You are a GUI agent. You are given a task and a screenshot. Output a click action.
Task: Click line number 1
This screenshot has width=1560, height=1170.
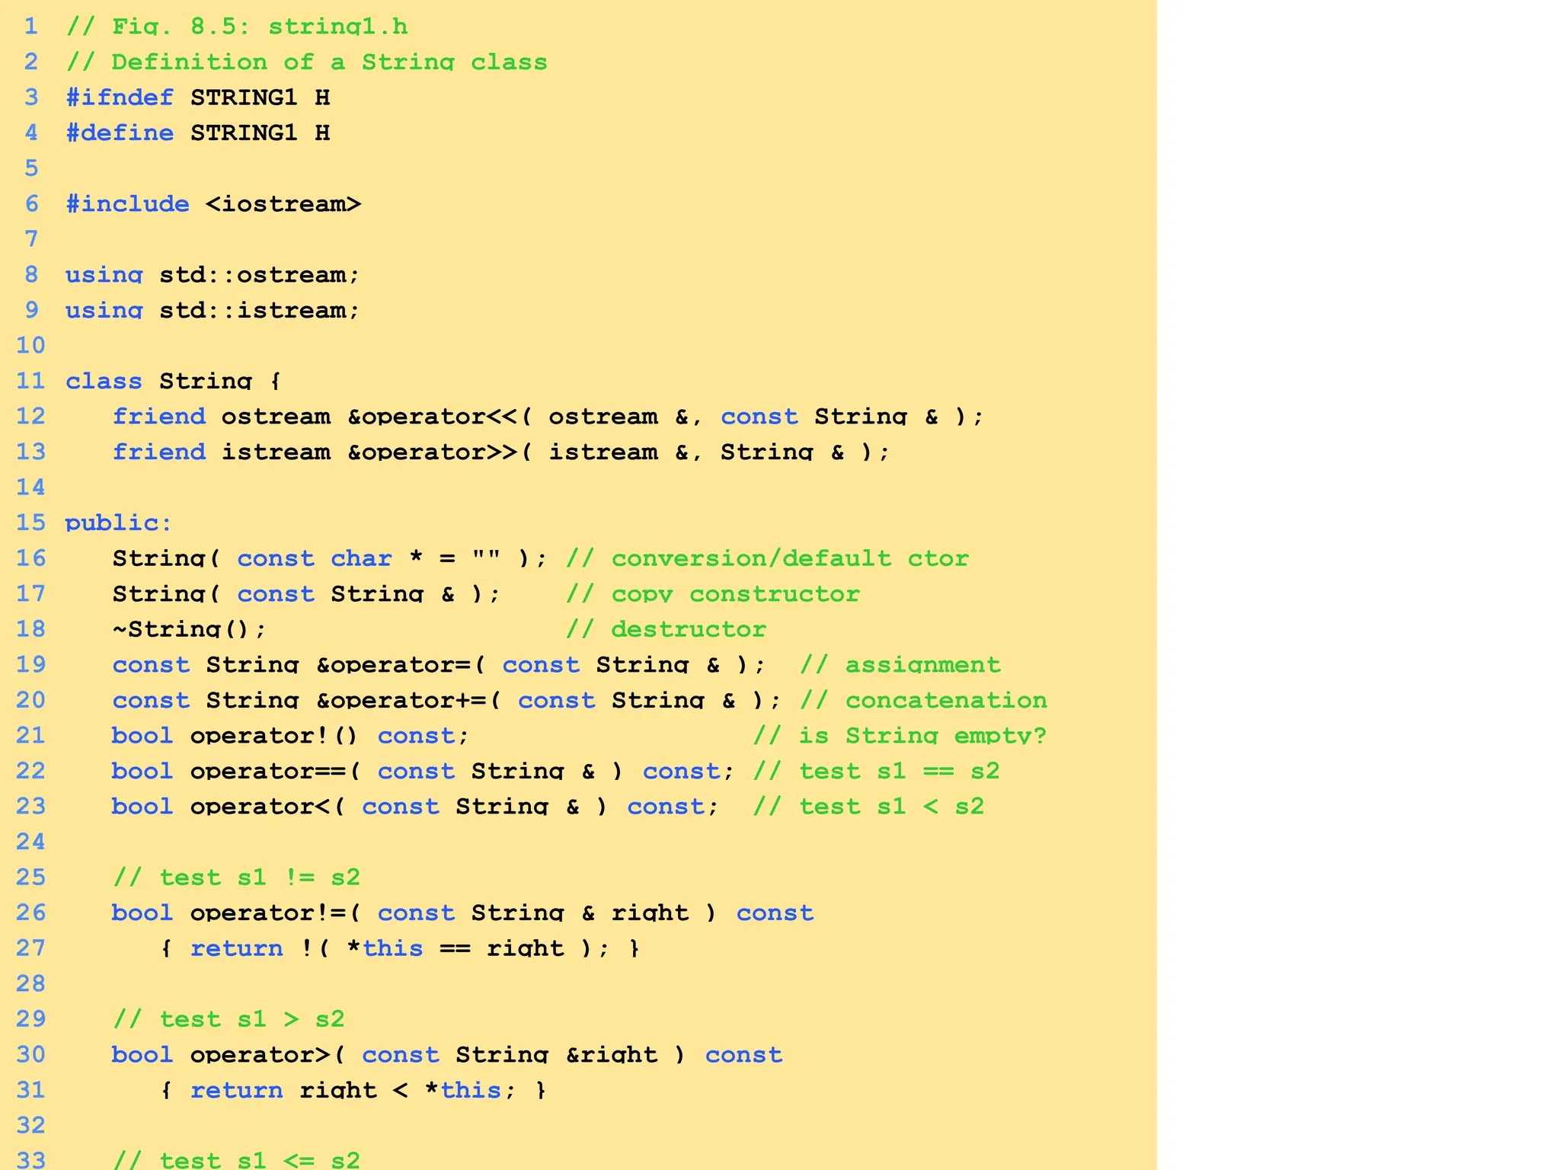tap(30, 27)
